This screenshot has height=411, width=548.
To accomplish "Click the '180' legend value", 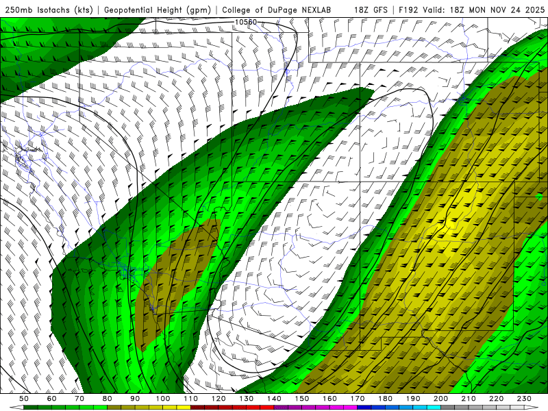I will pyautogui.click(x=385, y=399).
